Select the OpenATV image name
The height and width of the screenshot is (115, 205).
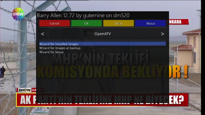click(x=102, y=34)
